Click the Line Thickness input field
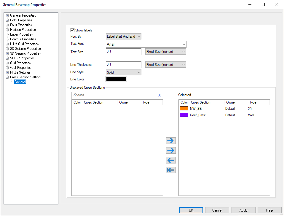This screenshot has width=284, height=216. [124, 65]
